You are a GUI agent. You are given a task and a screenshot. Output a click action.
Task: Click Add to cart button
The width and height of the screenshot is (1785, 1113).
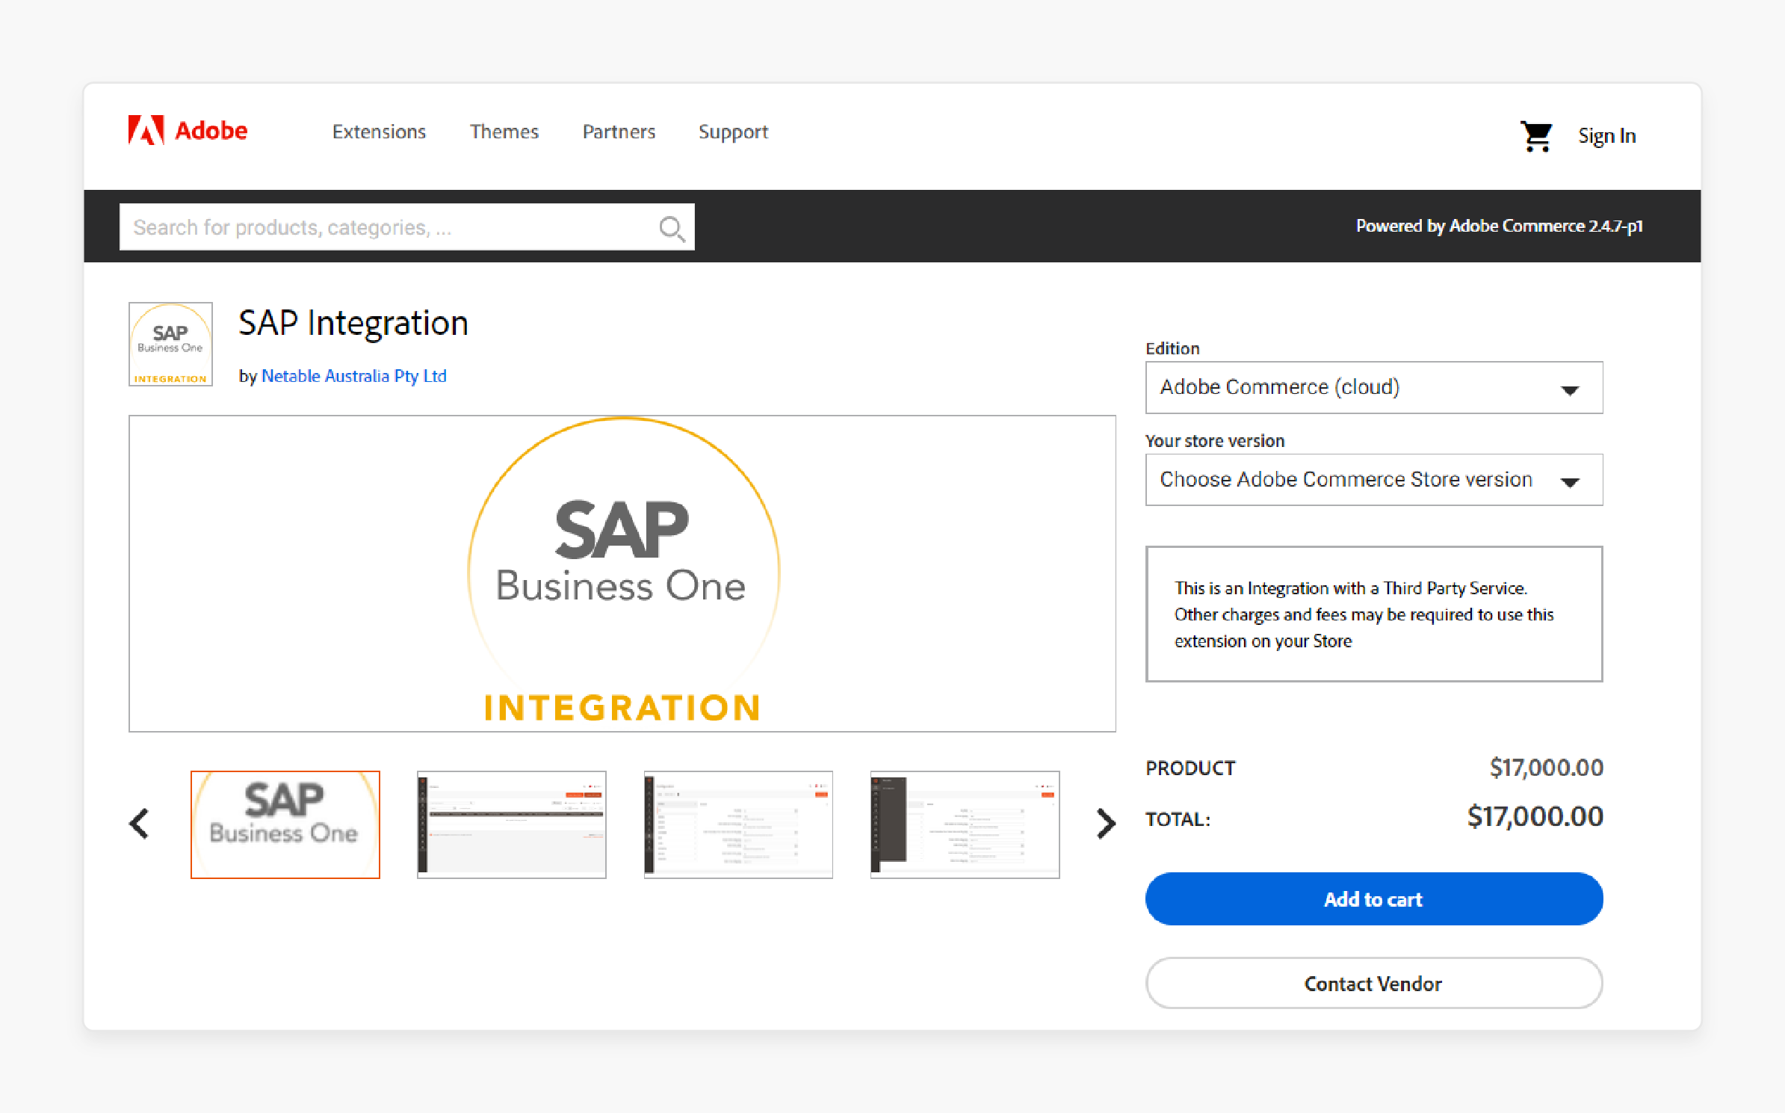tap(1374, 899)
